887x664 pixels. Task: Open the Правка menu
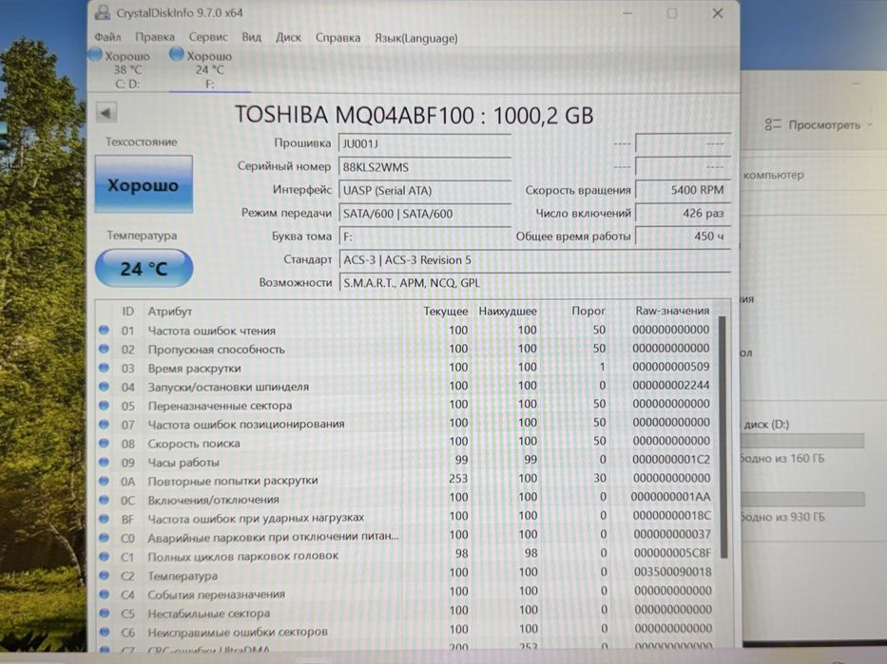[154, 37]
